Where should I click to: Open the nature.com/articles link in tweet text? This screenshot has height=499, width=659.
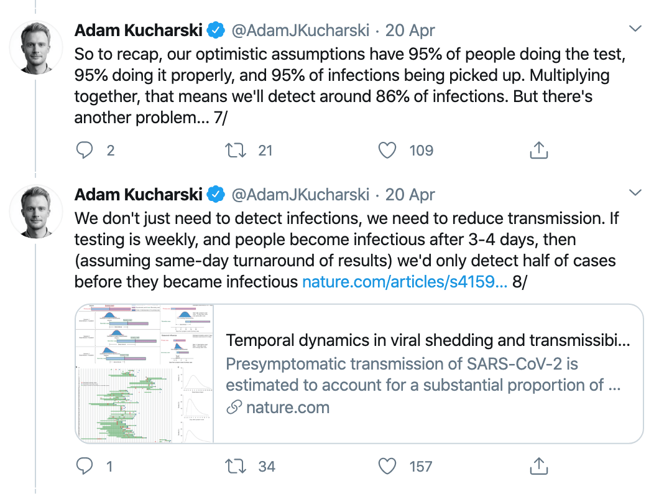click(x=405, y=282)
